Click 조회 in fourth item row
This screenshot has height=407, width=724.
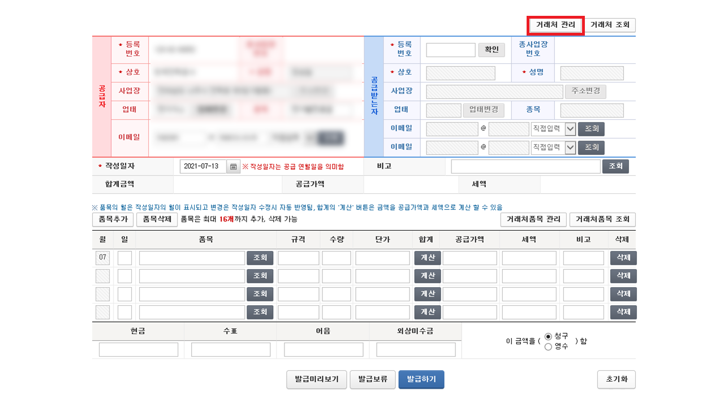[260, 312]
